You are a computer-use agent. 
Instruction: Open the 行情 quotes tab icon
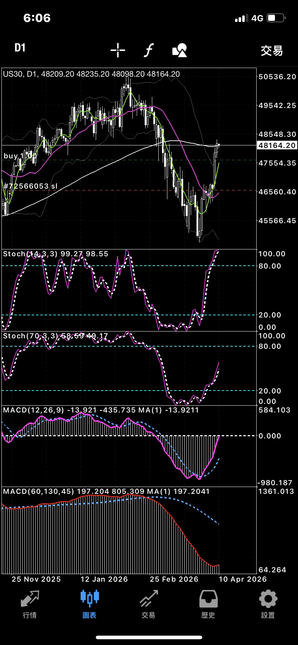point(30,604)
